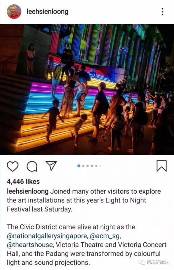
Task: Tap the heart icon to like the post
Action: [12, 166]
